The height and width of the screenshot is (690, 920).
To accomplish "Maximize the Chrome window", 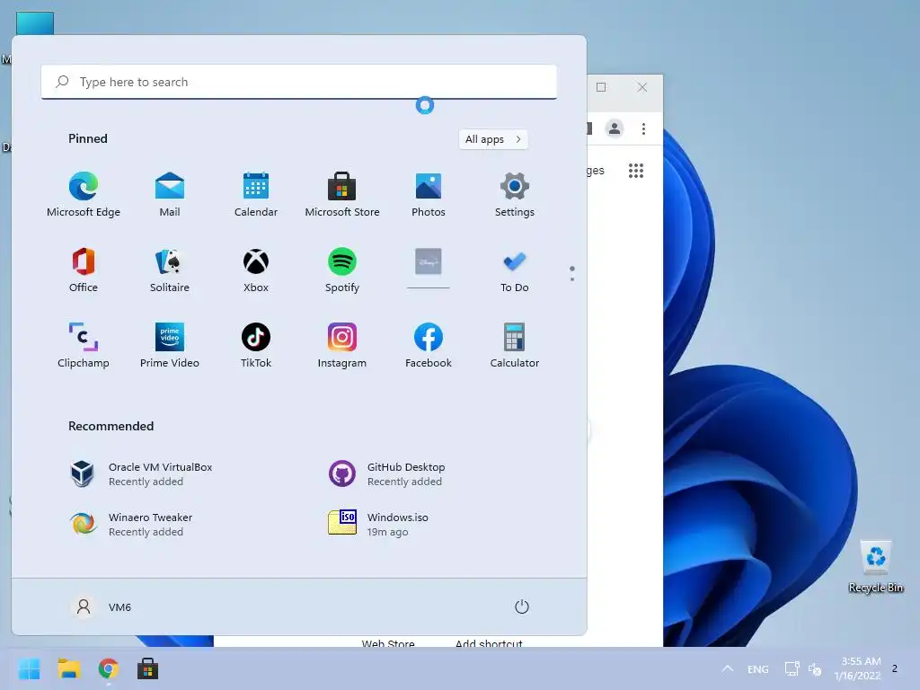I will pos(601,87).
